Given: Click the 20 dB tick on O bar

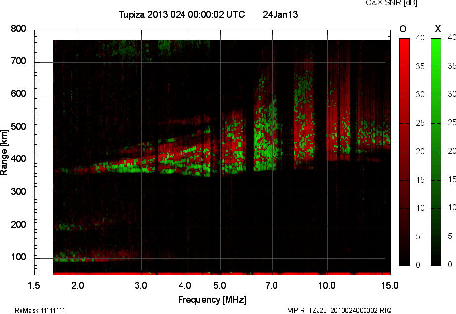Looking at the screenshot, I should [420, 152].
